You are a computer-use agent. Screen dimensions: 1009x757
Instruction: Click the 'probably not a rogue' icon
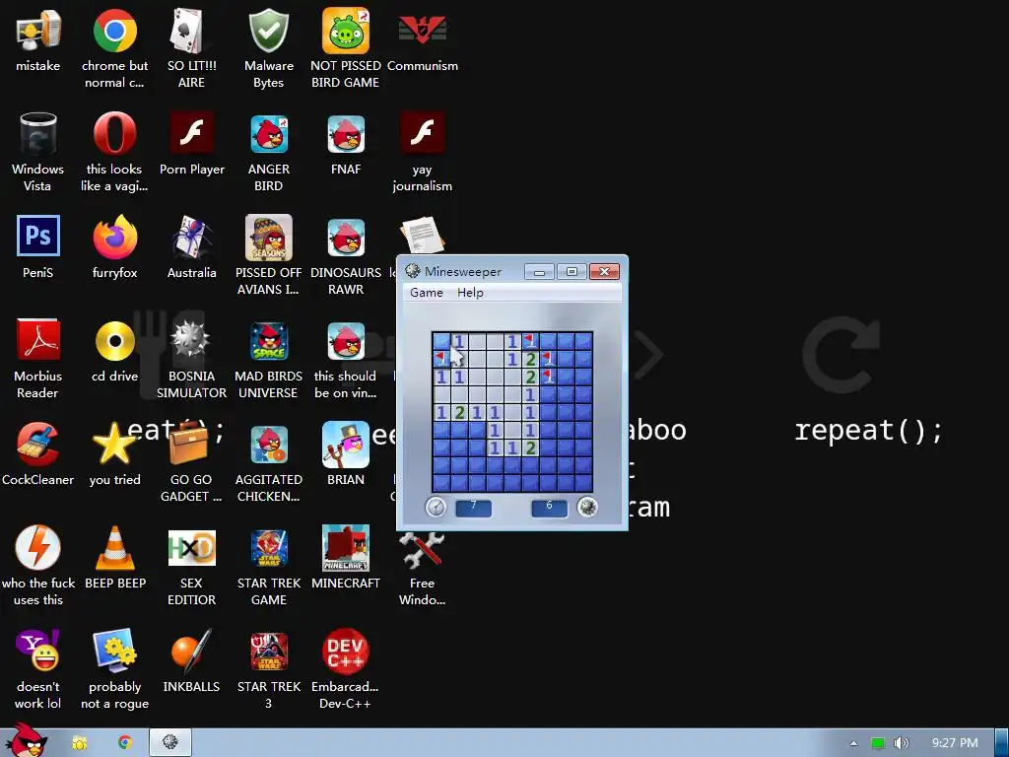(x=114, y=651)
